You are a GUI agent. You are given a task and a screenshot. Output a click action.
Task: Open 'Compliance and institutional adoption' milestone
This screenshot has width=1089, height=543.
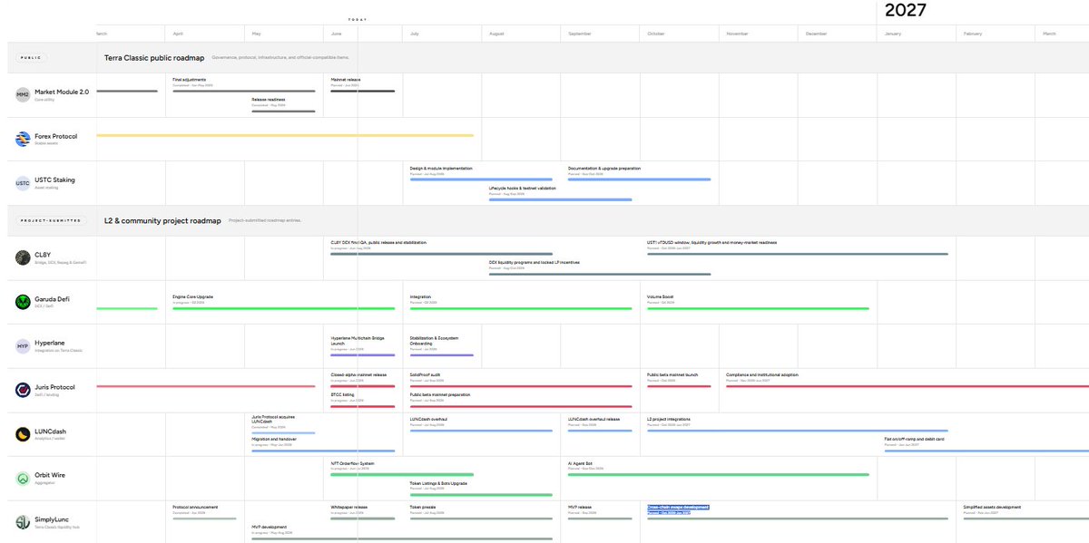click(x=762, y=374)
